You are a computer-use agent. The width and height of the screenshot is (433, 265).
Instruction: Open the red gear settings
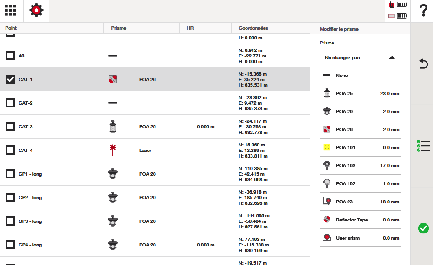coord(36,11)
